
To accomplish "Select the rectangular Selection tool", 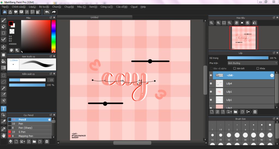I will (3, 75).
